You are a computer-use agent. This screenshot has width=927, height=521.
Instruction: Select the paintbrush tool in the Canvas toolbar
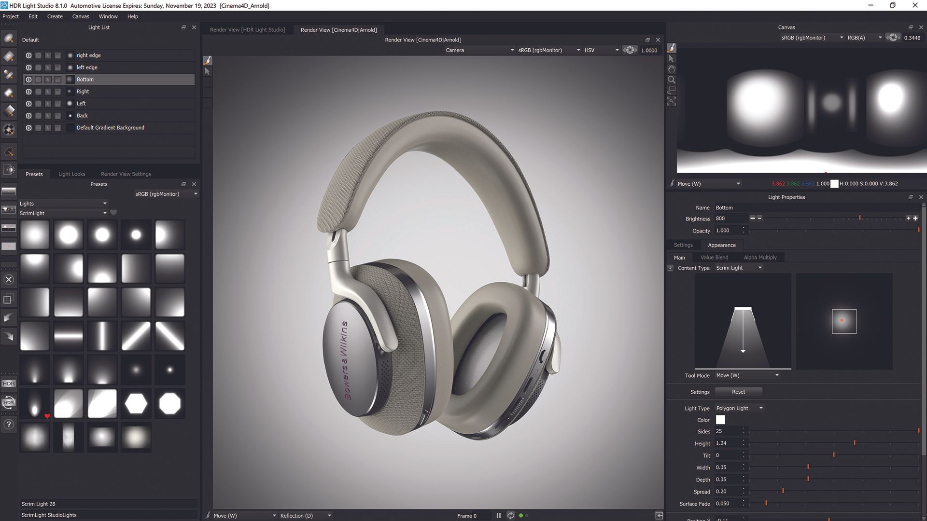pyautogui.click(x=672, y=48)
